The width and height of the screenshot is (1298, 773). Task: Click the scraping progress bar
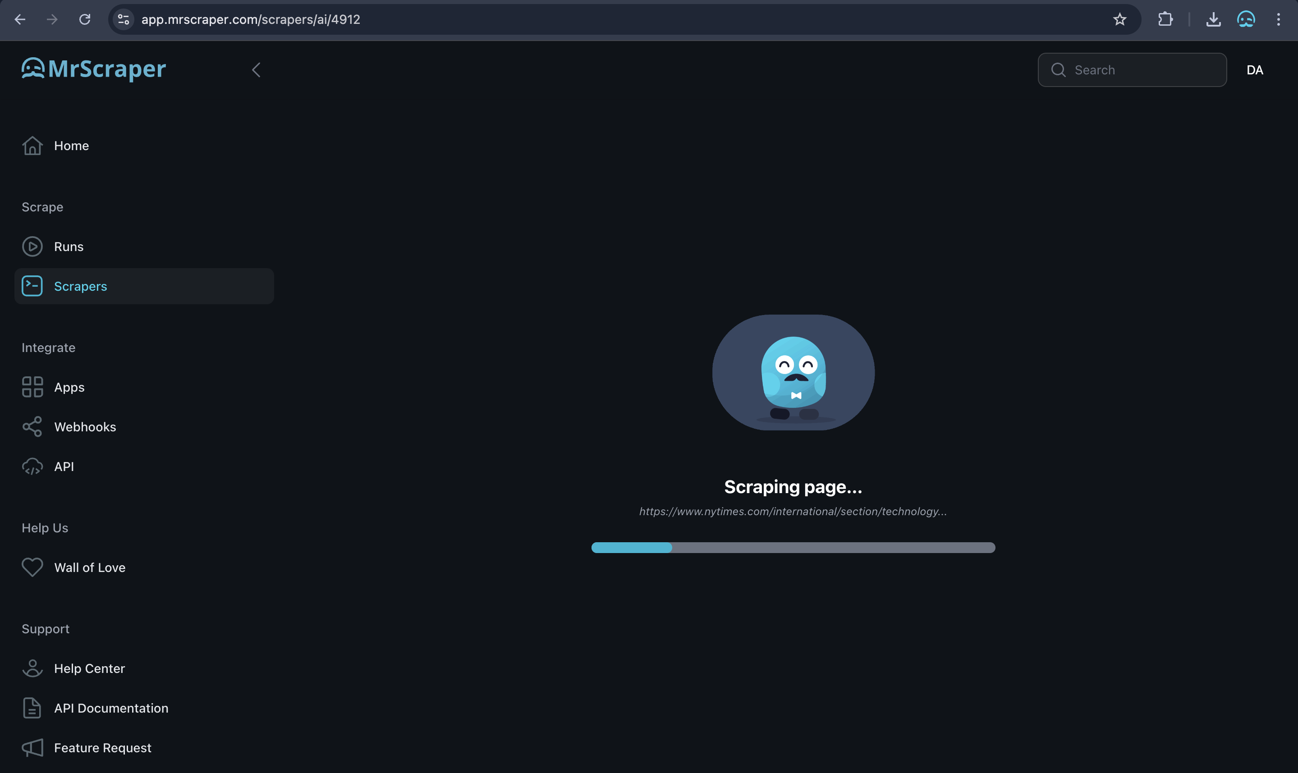pos(793,548)
